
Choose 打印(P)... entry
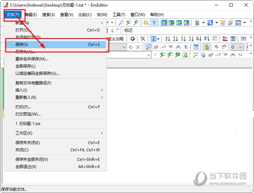click(x=55, y=107)
